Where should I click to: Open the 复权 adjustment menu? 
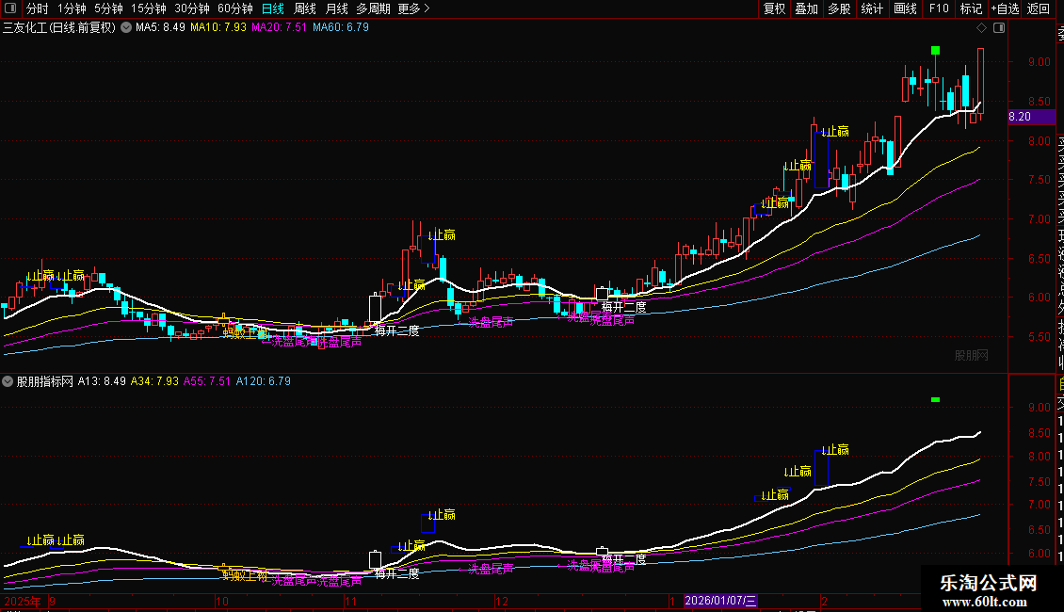774,8
